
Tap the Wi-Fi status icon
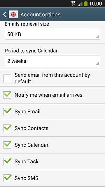click(x=73, y=4)
